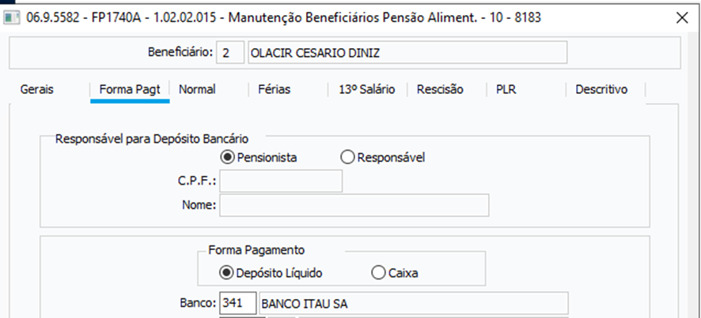Select Depósito Líquido payment option
This screenshot has width=701, height=318.
pyautogui.click(x=228, y=273)
